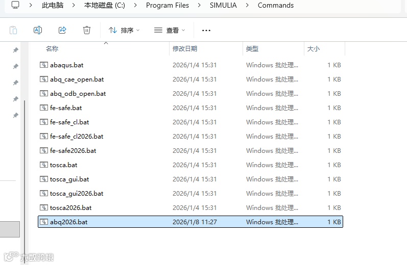Select the fe-safe_cl.bat file icon
This screenshot has width=407, height=265.
pos(43,122)
